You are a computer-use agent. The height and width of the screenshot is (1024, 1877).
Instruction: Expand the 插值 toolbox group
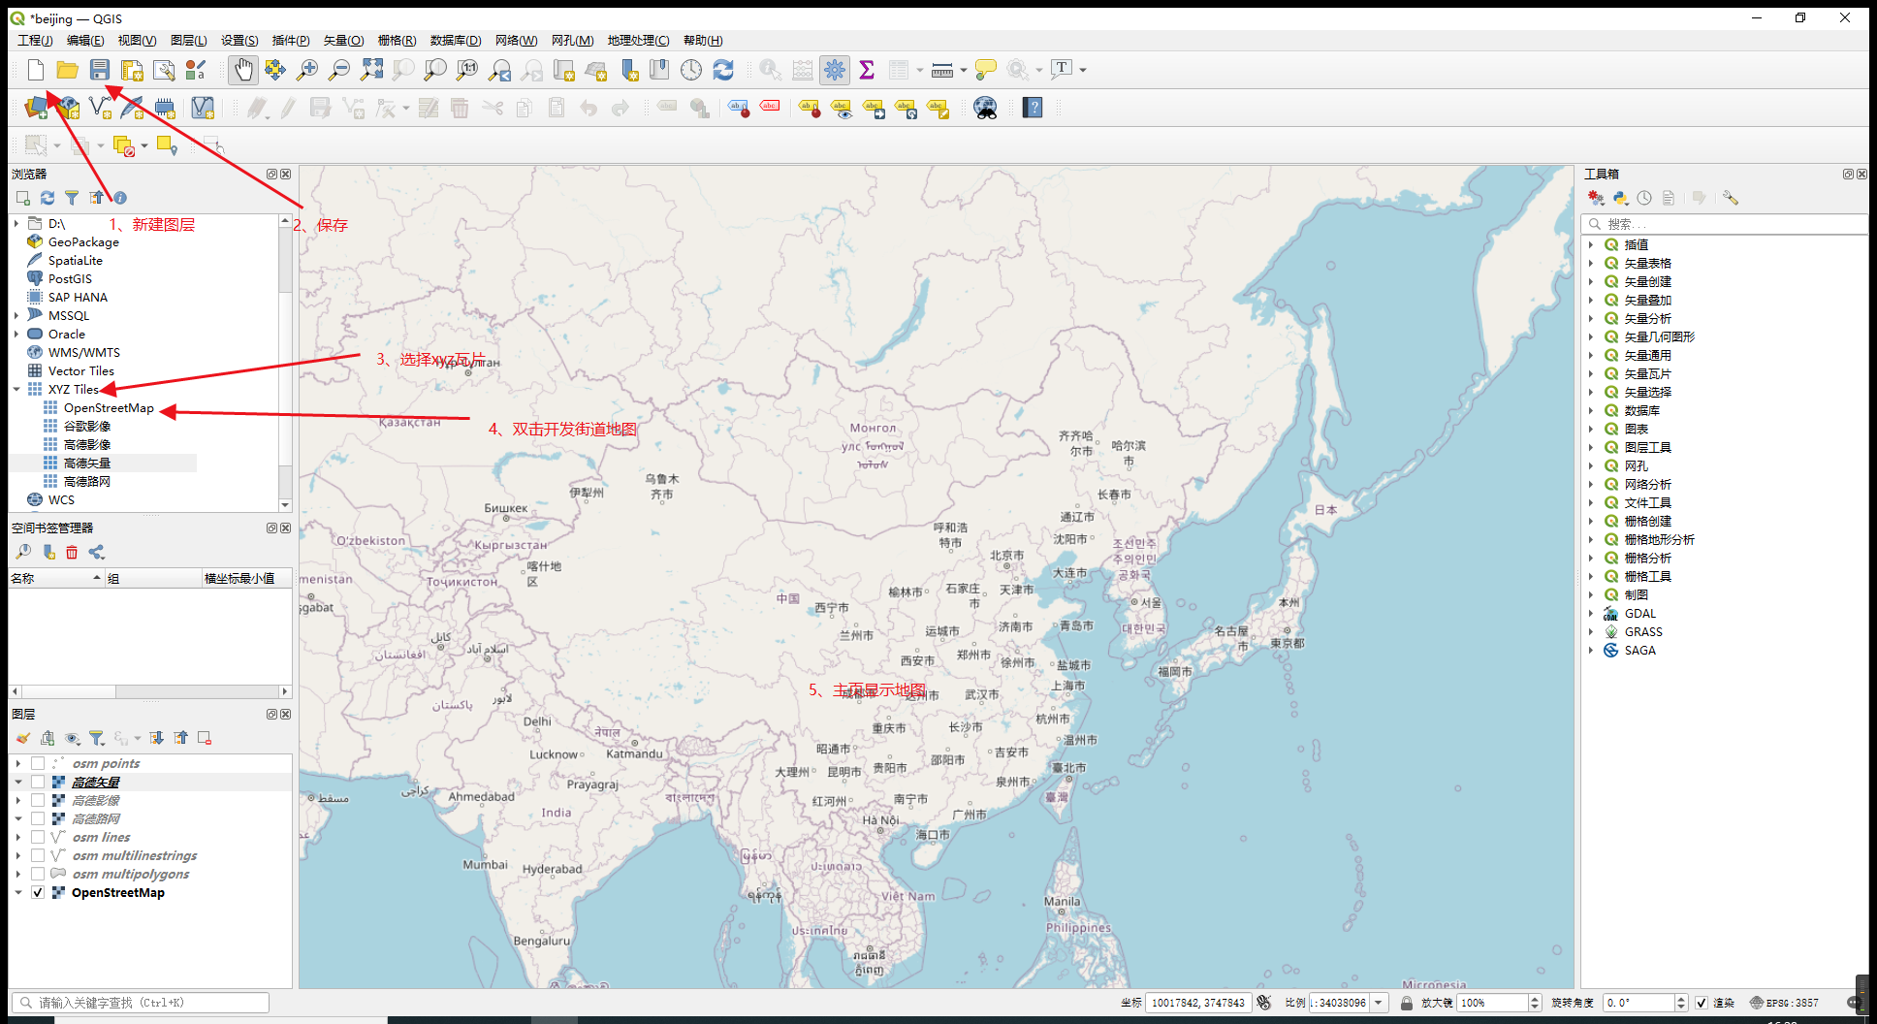click(x=1591, y=244)
